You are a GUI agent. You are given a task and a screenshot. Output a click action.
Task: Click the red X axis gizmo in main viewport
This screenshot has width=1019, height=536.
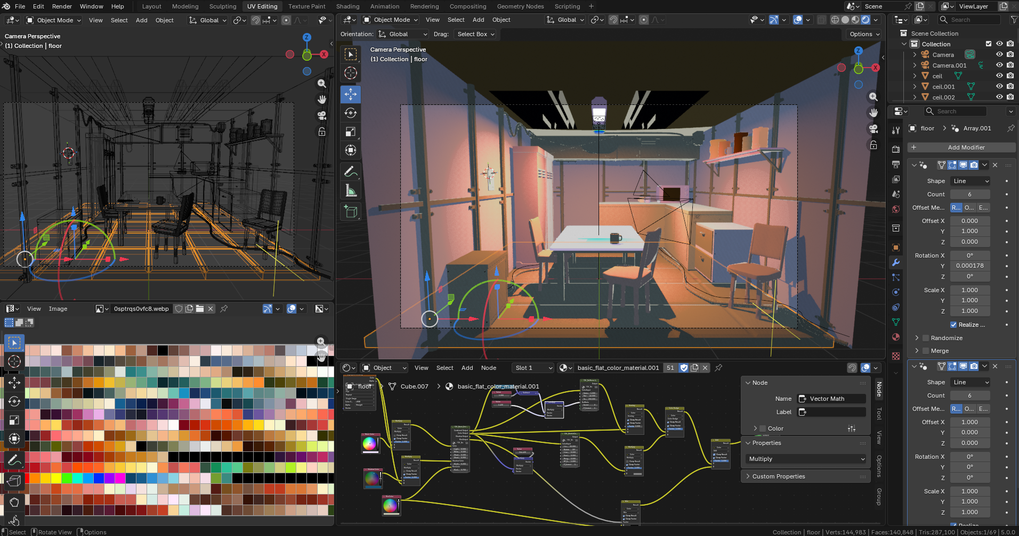[x=875, y=68]
